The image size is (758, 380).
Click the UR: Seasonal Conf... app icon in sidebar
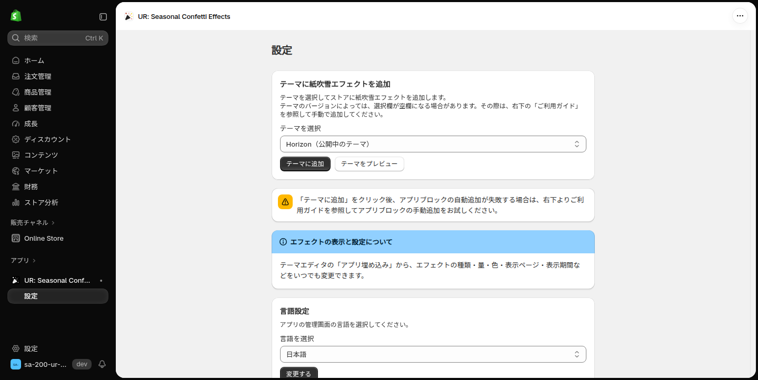pos(16,280)
